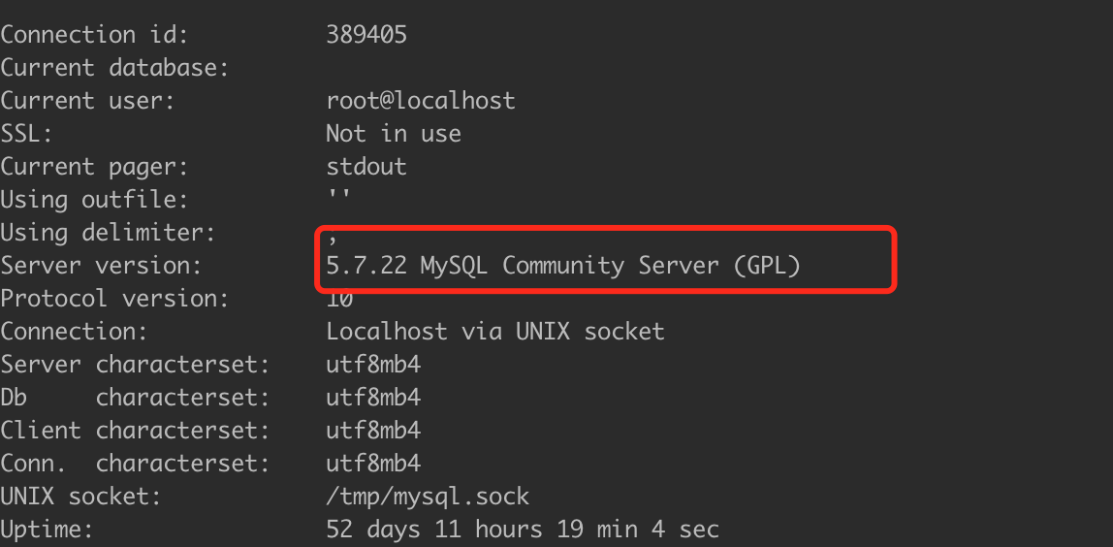Click the stdout pager value
This screenshot has width=1113, height=547.
pos(366,167)
